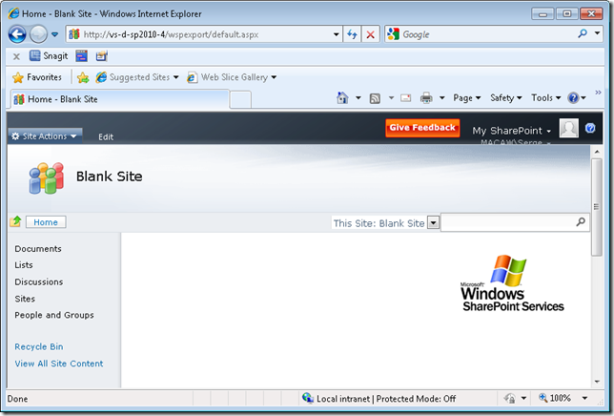Select the Home navigation tab
614x416 pixels.
(x=46, y=222)
